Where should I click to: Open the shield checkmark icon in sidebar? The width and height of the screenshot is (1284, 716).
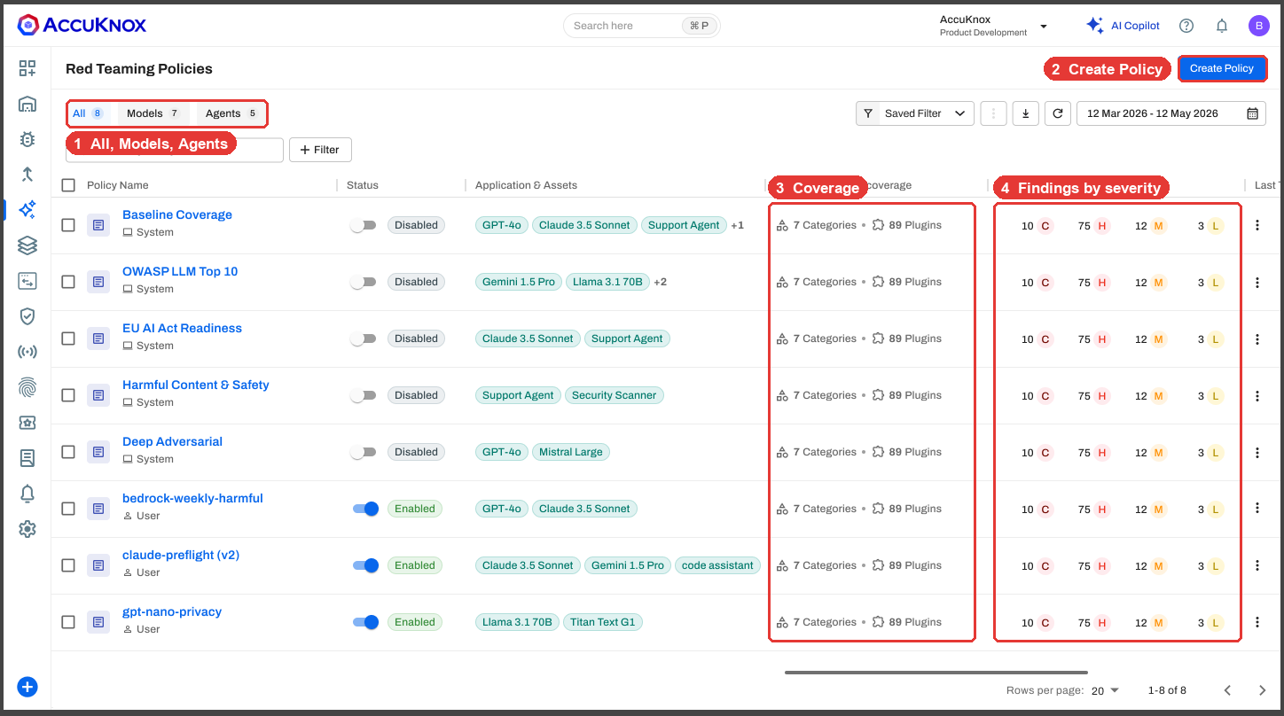pyautogui.click(x=27, y=316)
